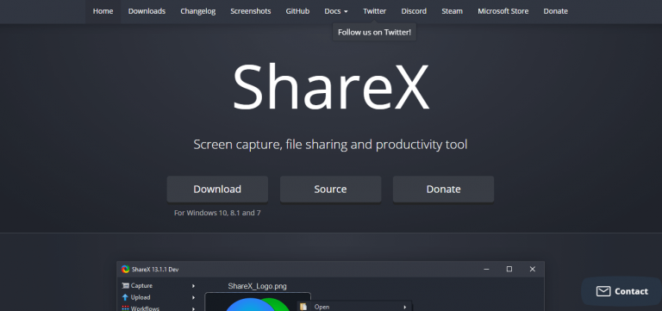Click the ShareX logo icon in screenshot title bar

pos(125,270)
